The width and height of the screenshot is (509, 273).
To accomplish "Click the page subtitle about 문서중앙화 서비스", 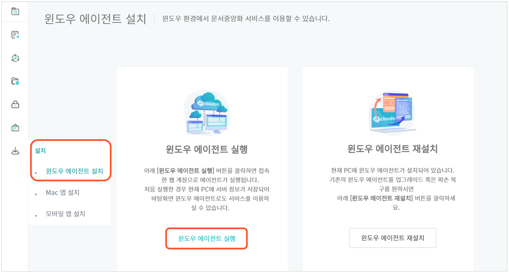I will (246, 19).
